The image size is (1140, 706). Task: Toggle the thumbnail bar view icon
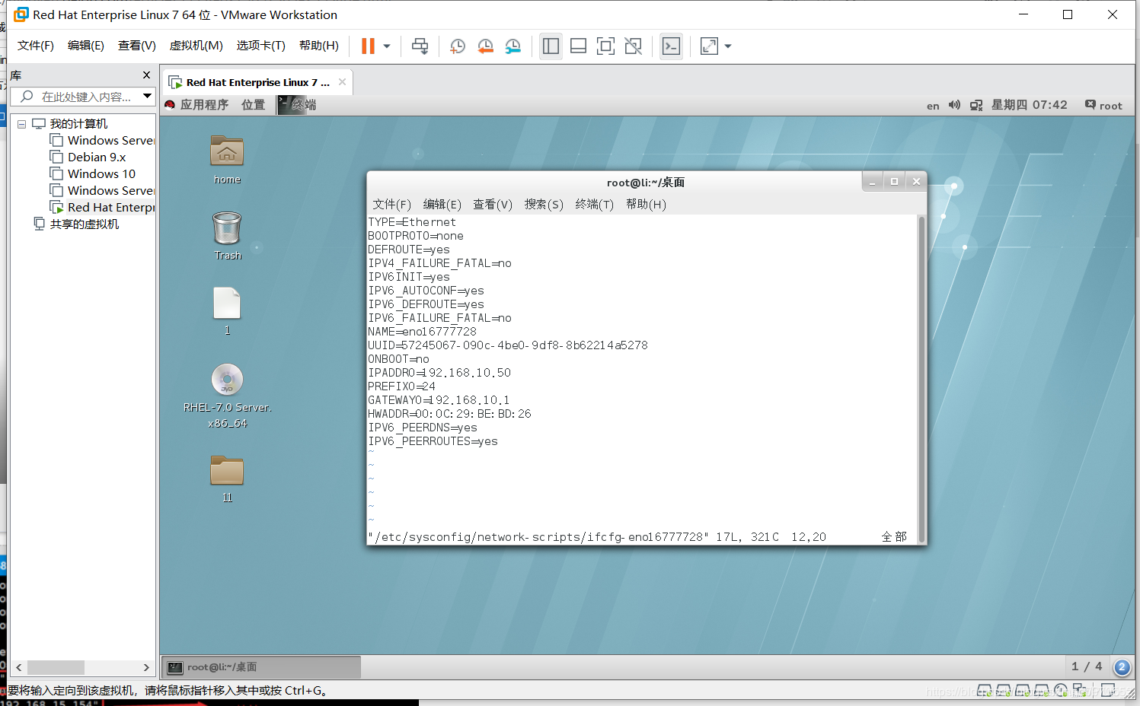578,46
